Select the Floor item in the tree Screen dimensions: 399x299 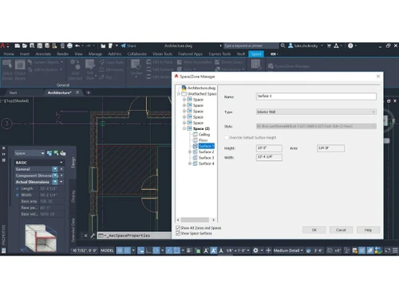[x=203, y=140]
